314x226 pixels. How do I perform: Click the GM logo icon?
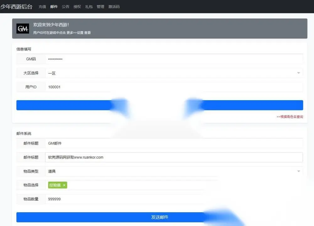23,29
